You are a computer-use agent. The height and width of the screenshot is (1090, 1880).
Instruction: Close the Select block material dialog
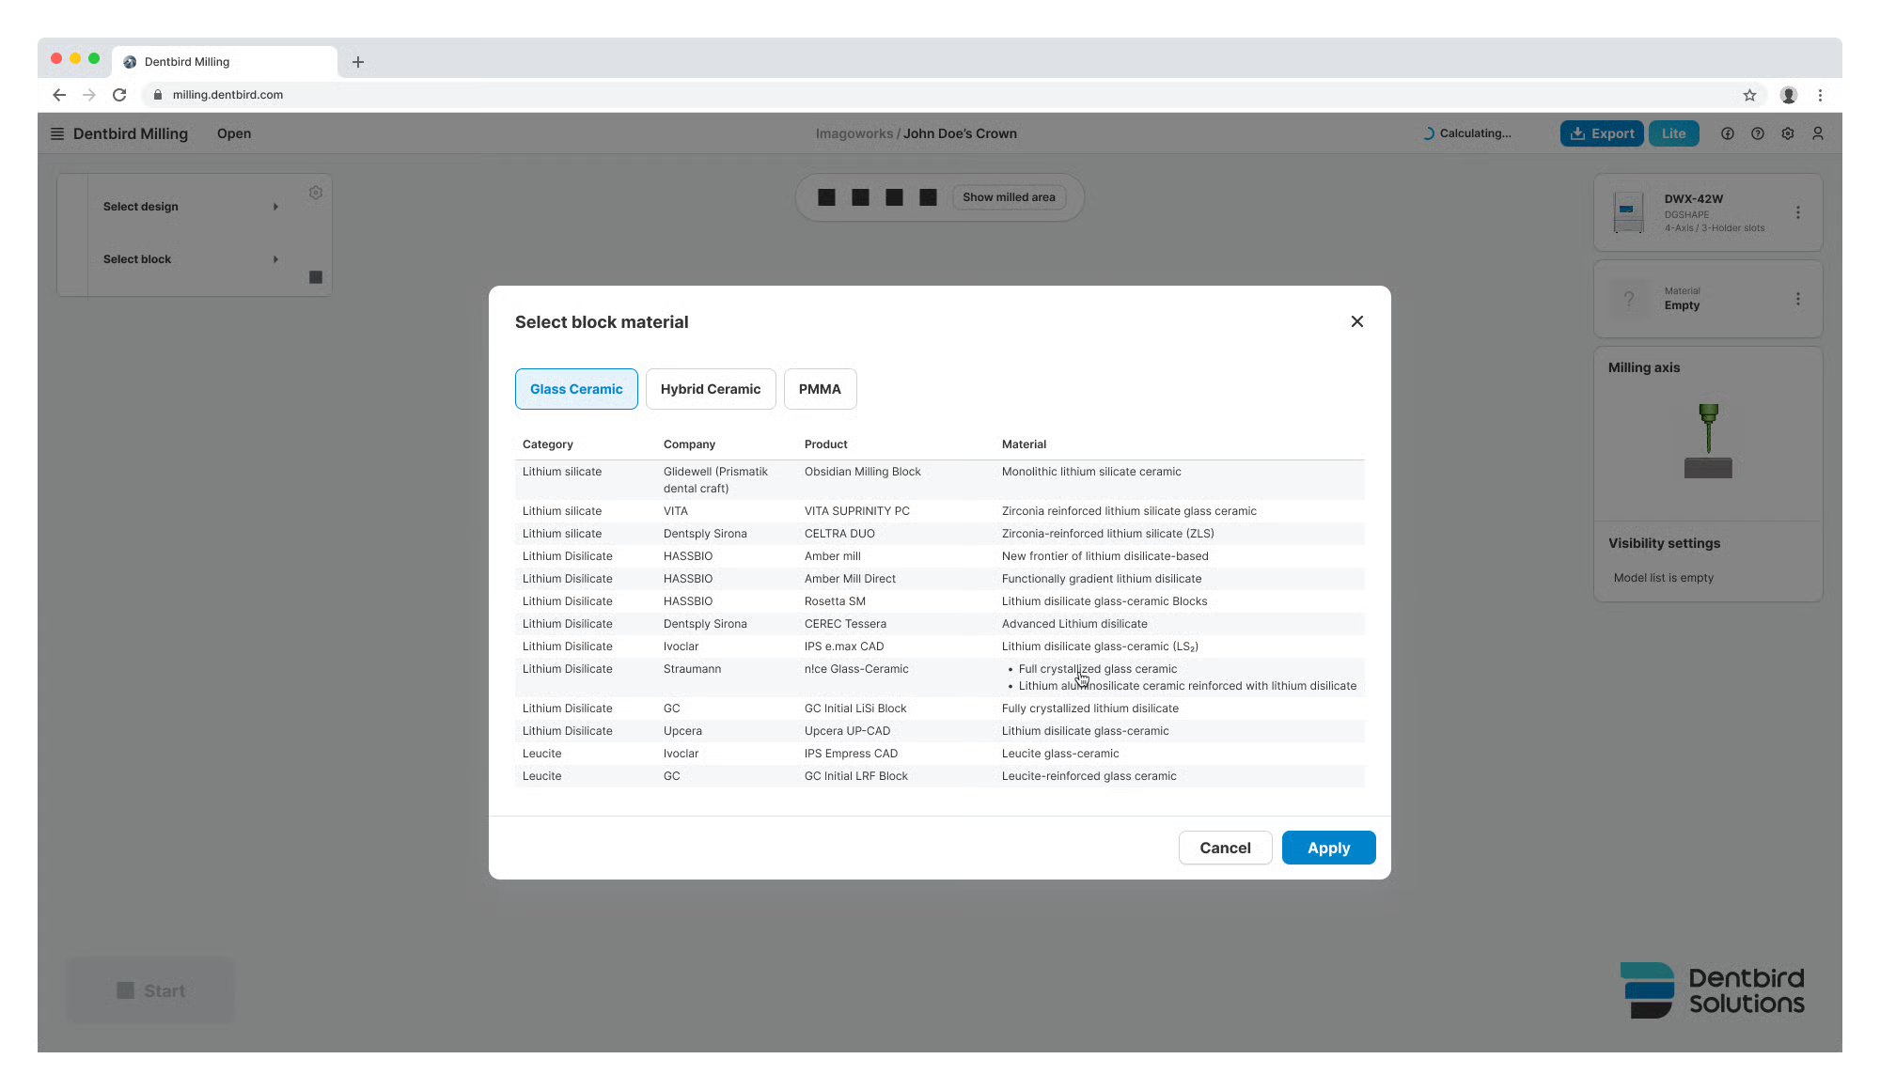tap(1356, 321)
